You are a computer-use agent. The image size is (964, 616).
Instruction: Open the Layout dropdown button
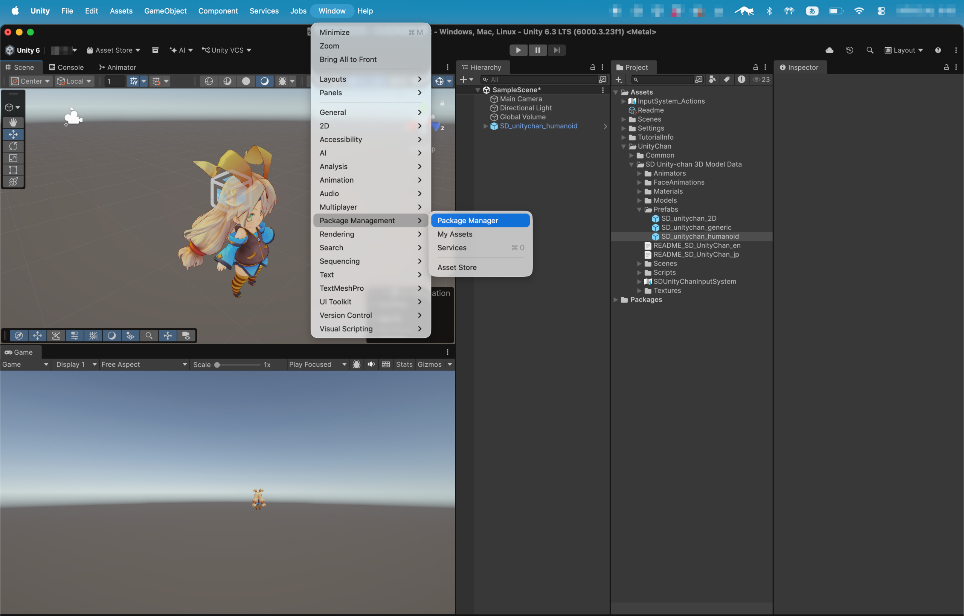903,50
